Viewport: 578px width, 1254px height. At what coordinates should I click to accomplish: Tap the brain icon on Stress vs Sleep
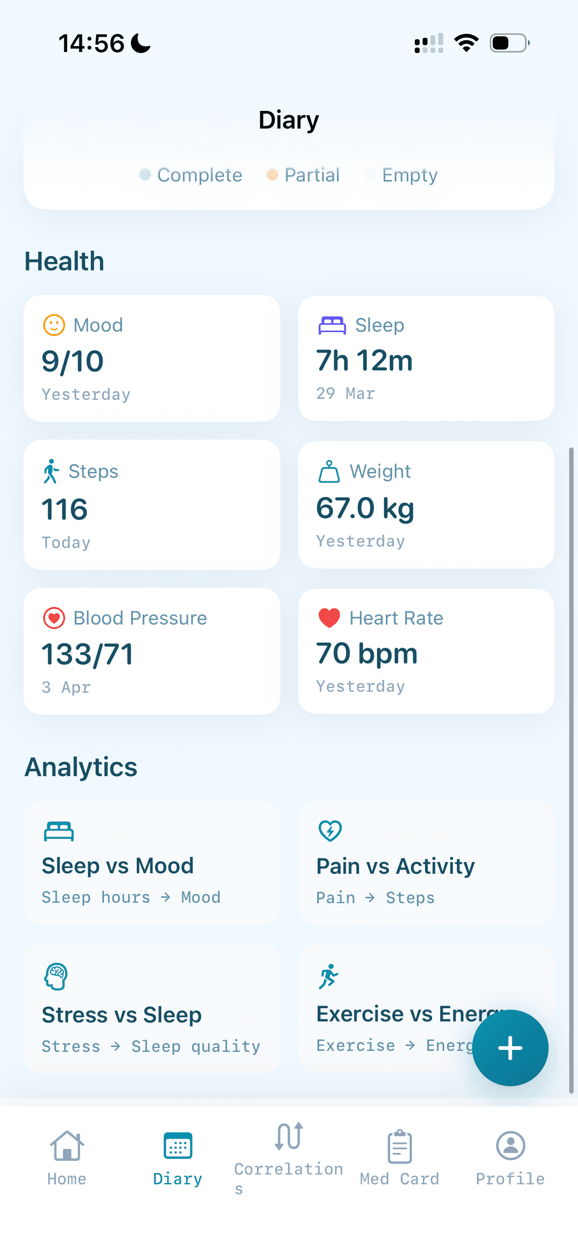(56, 976)
